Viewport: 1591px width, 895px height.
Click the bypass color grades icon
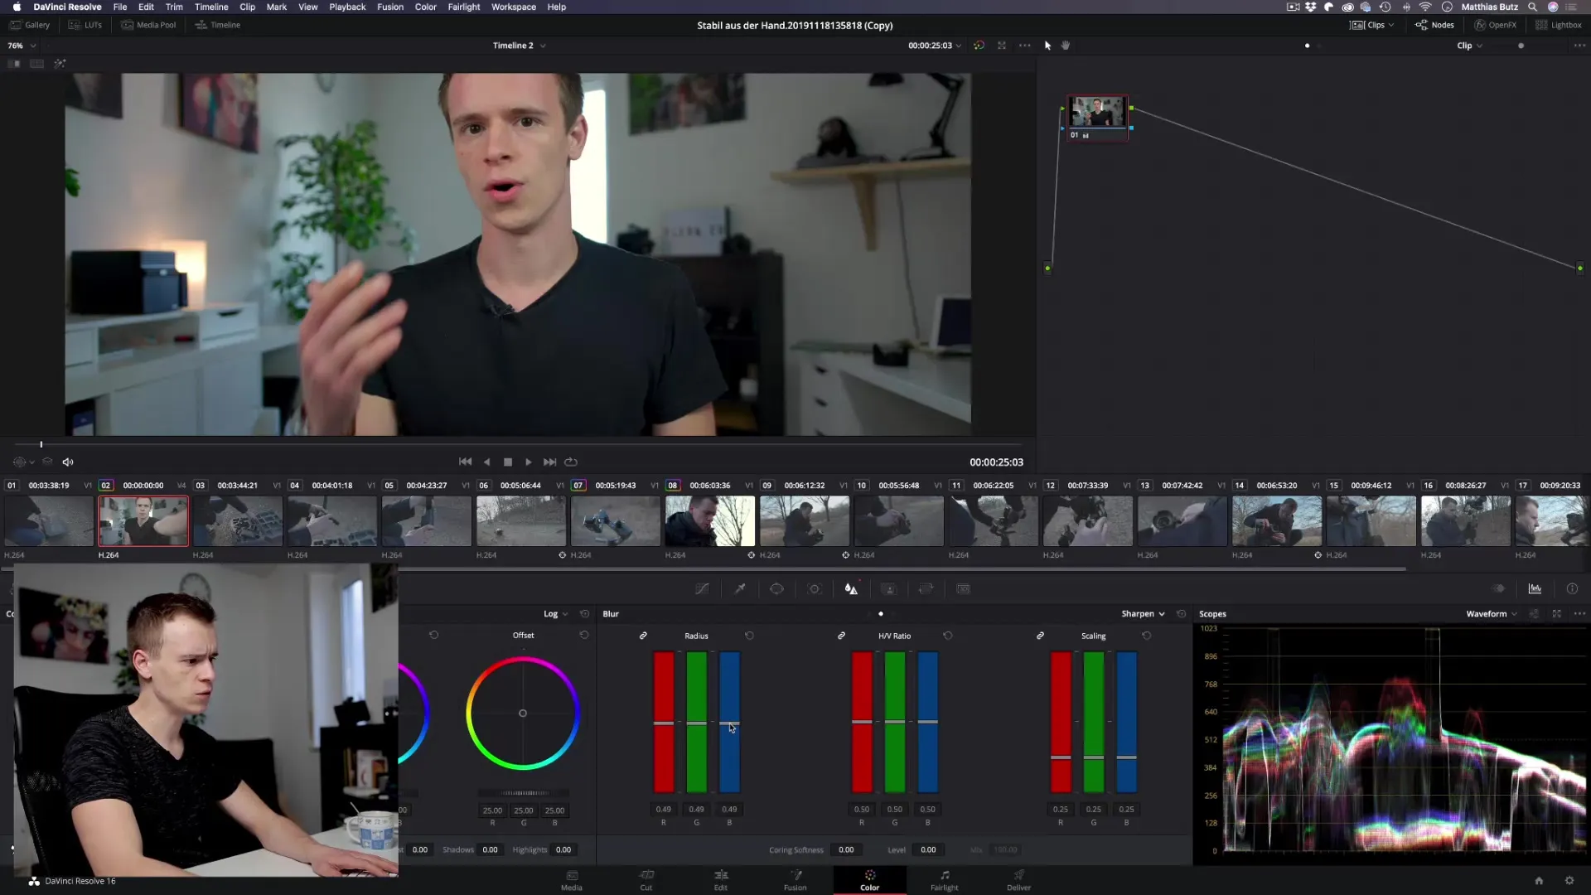pyautogui.click(x=979, y=46)
